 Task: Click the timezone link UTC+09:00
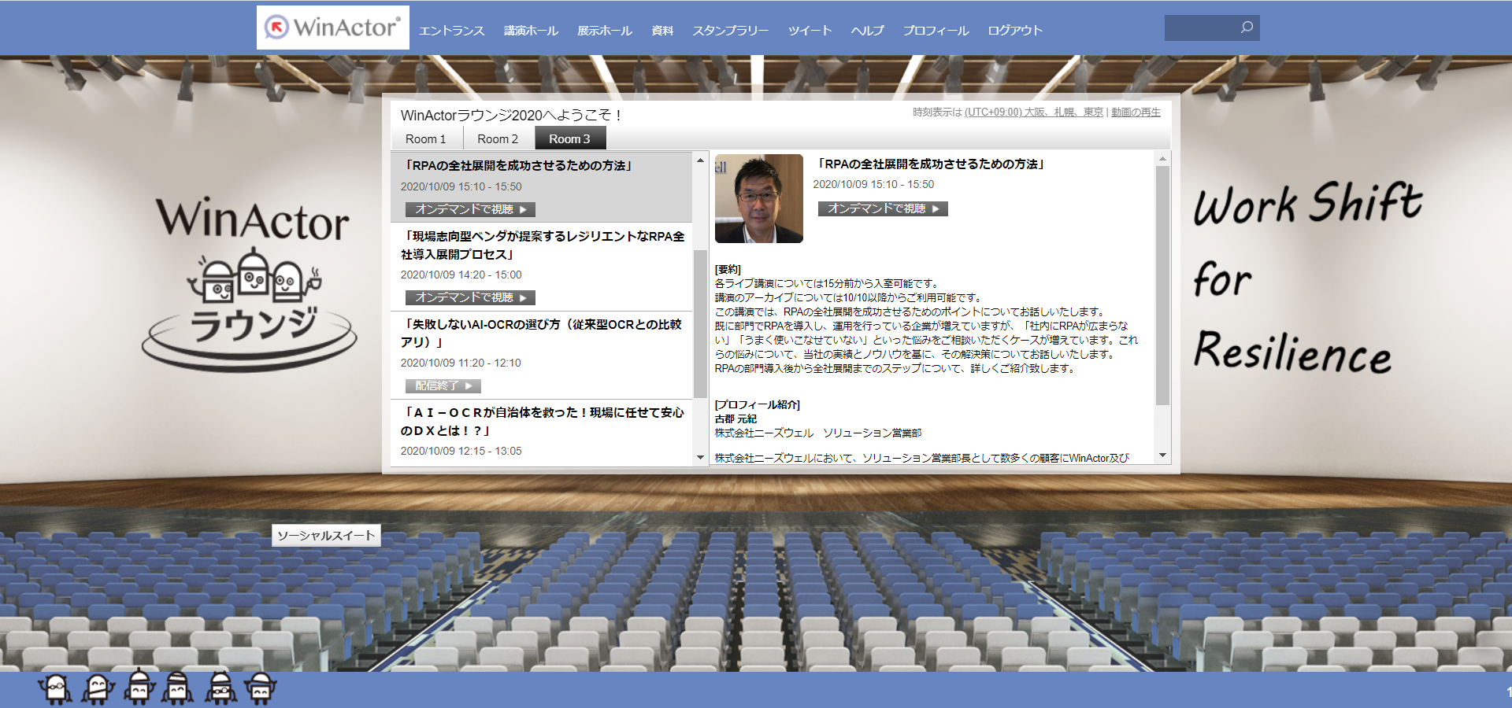(1033, 112)
